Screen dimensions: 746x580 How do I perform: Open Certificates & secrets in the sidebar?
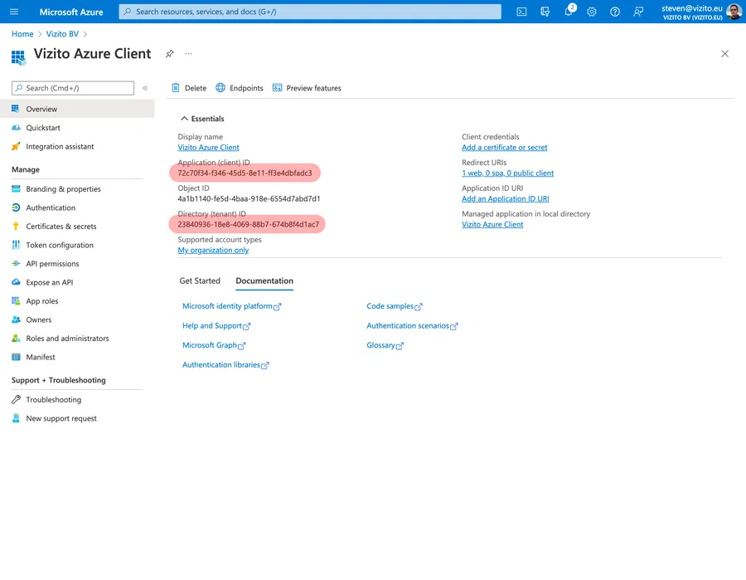click(59, 226)
